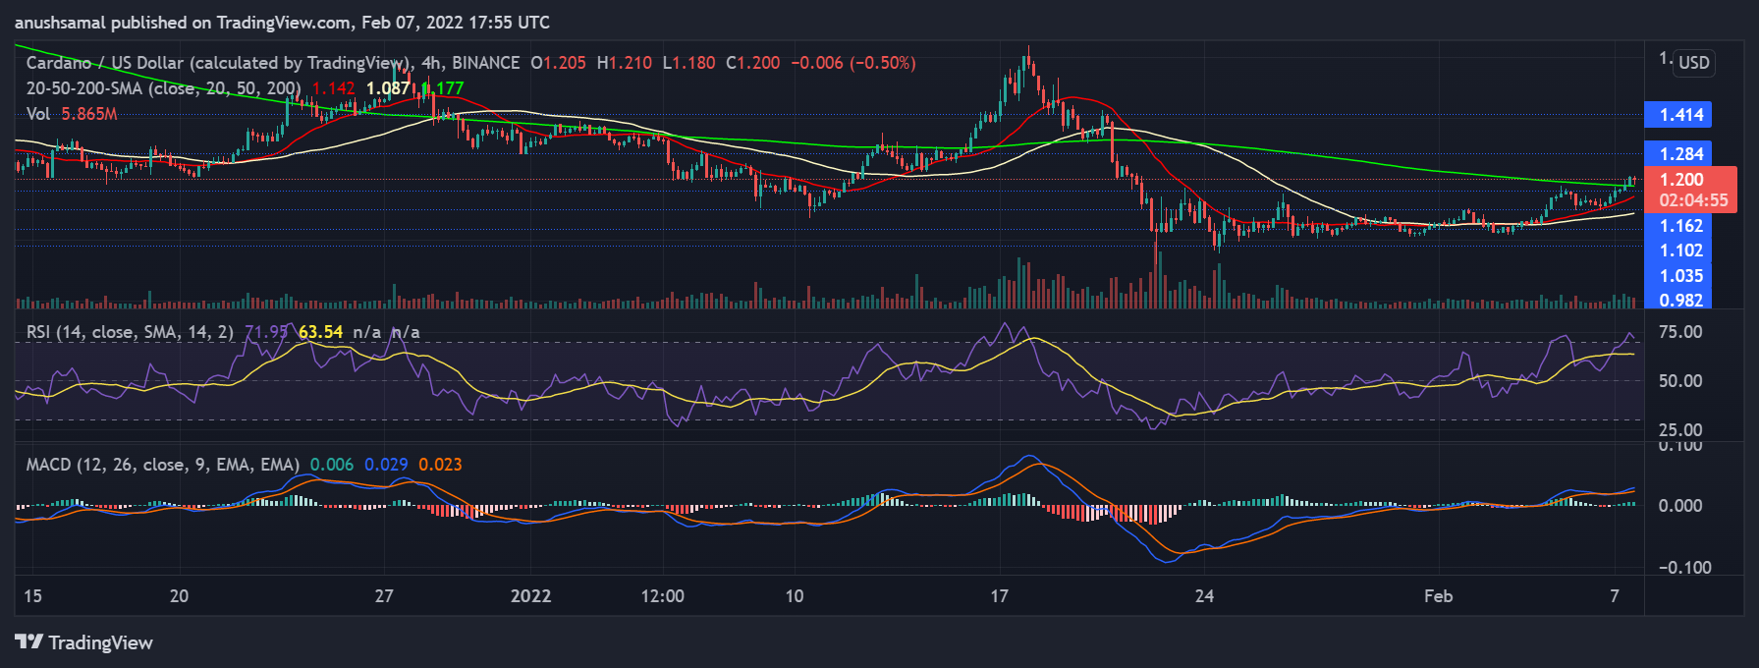Select the RSI indicator legend
Image resolution: width=1759 pixels, height=668 pixels.
click(130, 332)
